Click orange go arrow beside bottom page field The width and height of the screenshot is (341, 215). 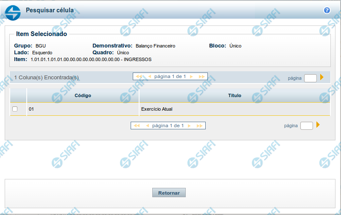318,125
